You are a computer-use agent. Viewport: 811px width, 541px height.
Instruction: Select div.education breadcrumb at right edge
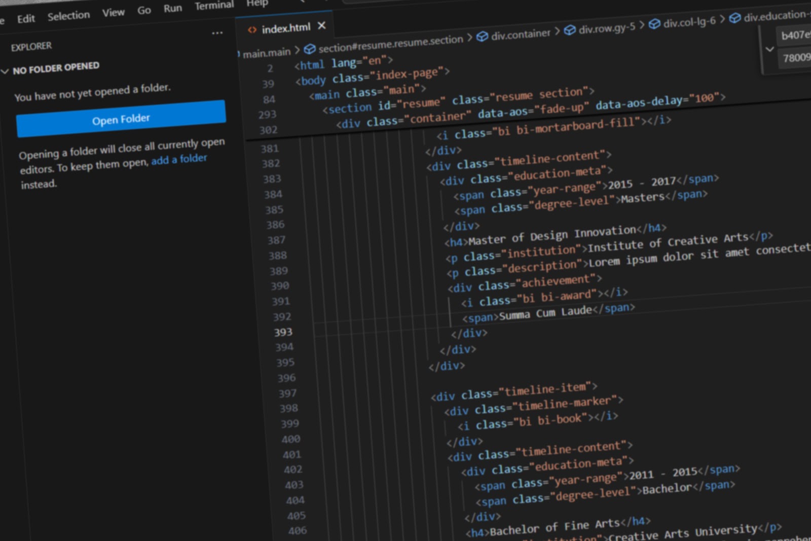point(777,16)
